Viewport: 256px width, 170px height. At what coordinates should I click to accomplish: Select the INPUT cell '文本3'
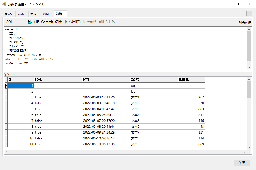(154, 109)
